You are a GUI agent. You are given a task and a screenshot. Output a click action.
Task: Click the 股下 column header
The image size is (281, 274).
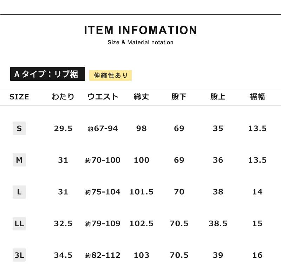pos(179,97)
